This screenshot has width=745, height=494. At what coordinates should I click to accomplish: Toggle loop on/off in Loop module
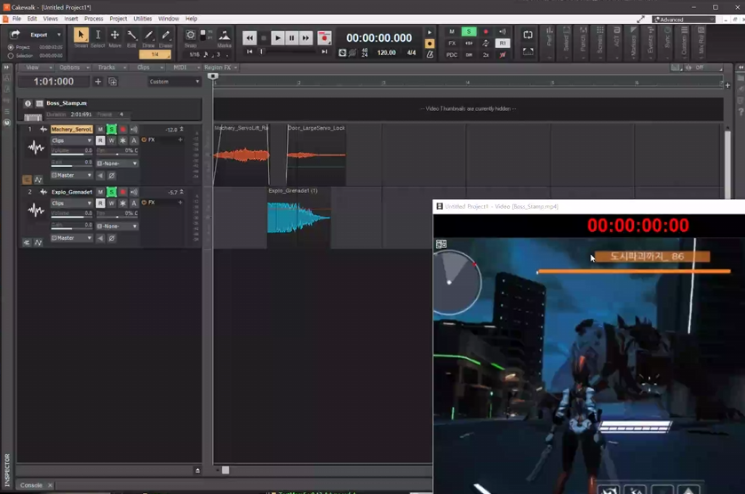(527, 36)
